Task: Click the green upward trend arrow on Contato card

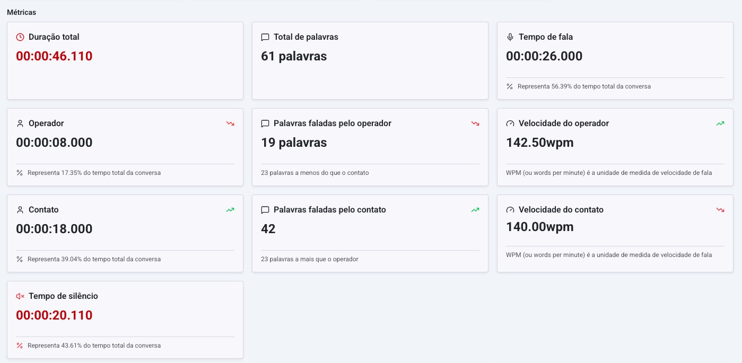Action: (x=230, y=210)
